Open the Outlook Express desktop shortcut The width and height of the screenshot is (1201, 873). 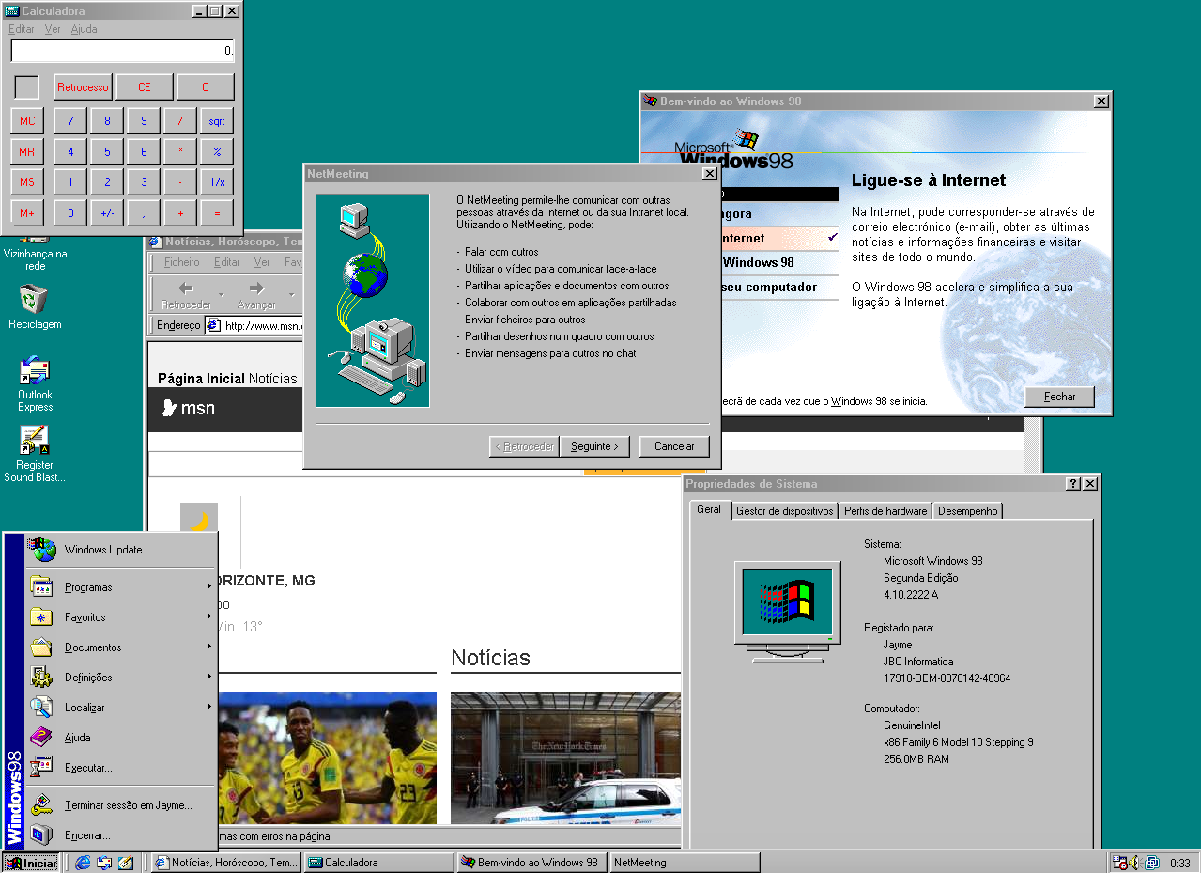pos(35,371)
